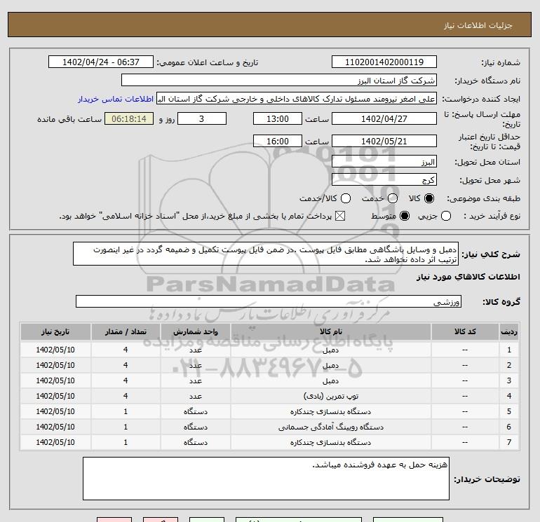
Task: Click the تاریخ نیاز column header
Action: pos(55,331)
